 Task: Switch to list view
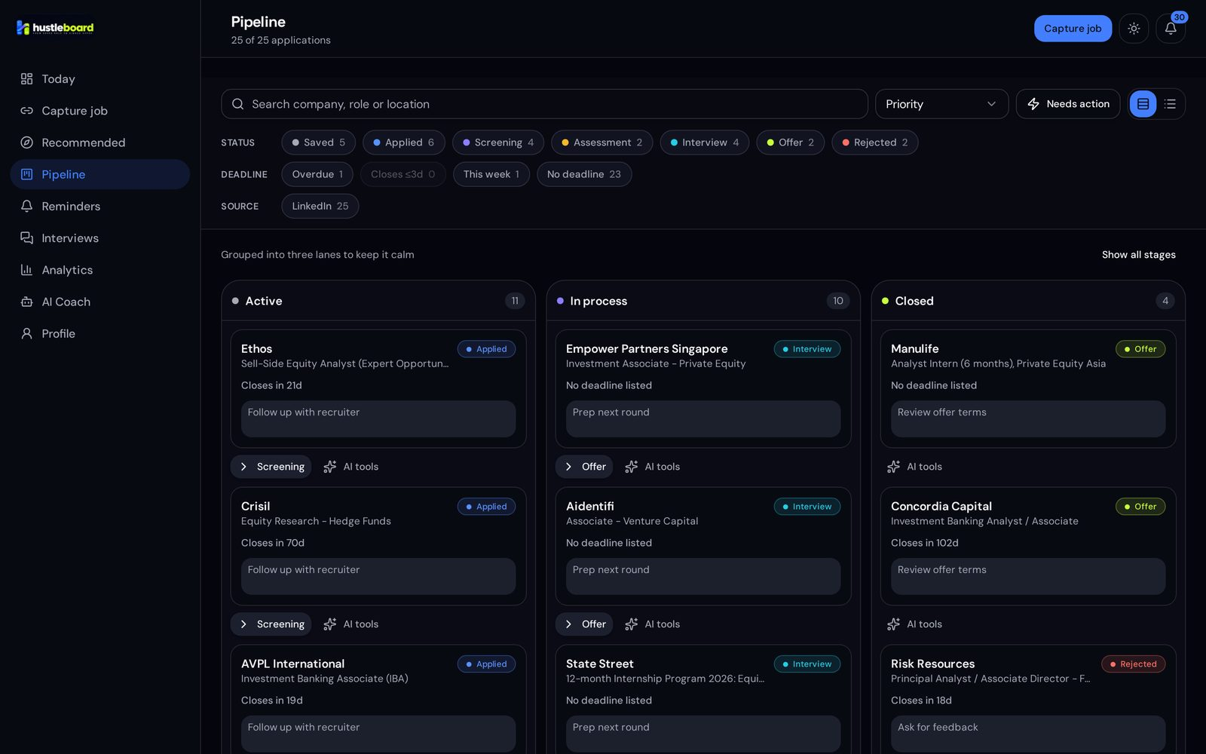pyautogui.click(x=1170, y=104)
